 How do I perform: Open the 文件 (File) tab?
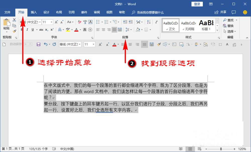[7, 12]
